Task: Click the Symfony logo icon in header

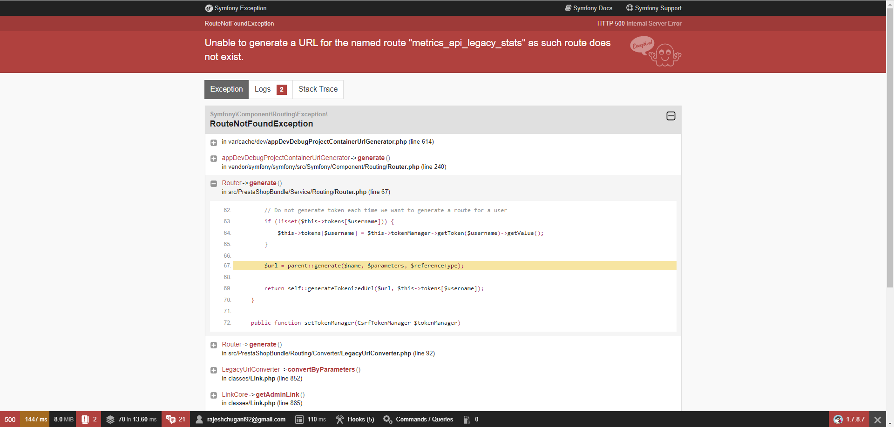Action: tap(209, 8)
